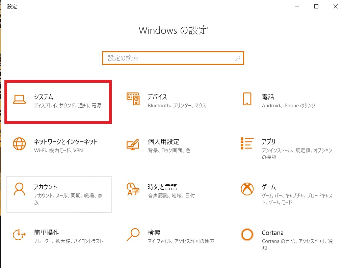The image size is (343, 268).
Task: Click the Xbox icon for ゲーム
Action: (247, 189)
